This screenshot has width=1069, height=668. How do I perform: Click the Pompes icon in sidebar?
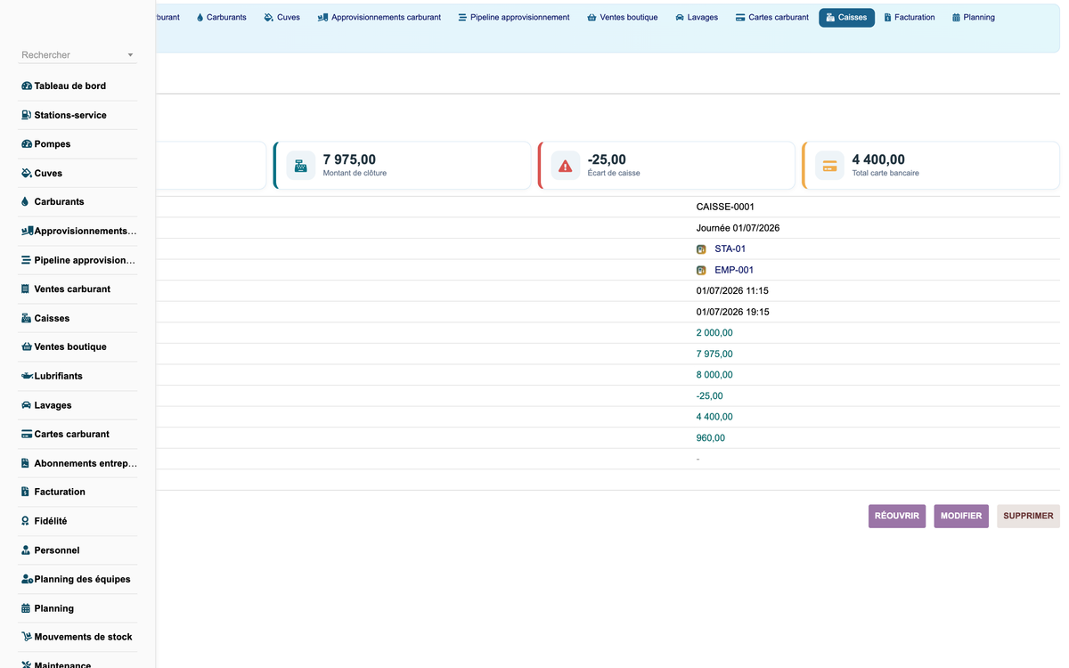point(27,144)
